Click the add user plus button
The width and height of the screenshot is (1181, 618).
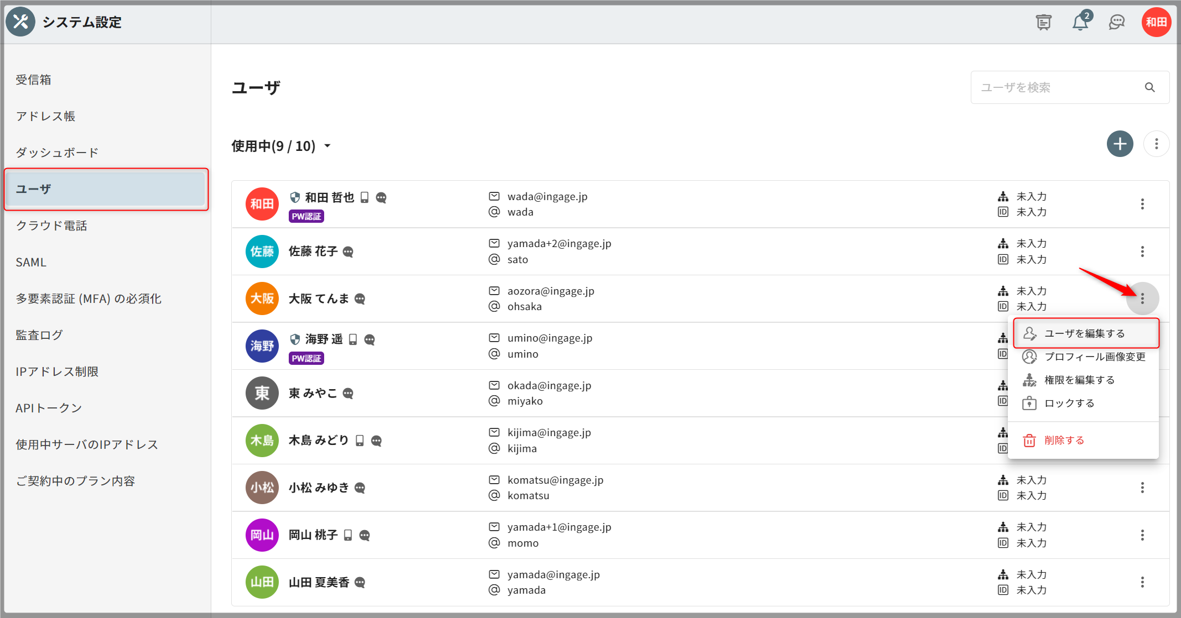(1120, 144)
